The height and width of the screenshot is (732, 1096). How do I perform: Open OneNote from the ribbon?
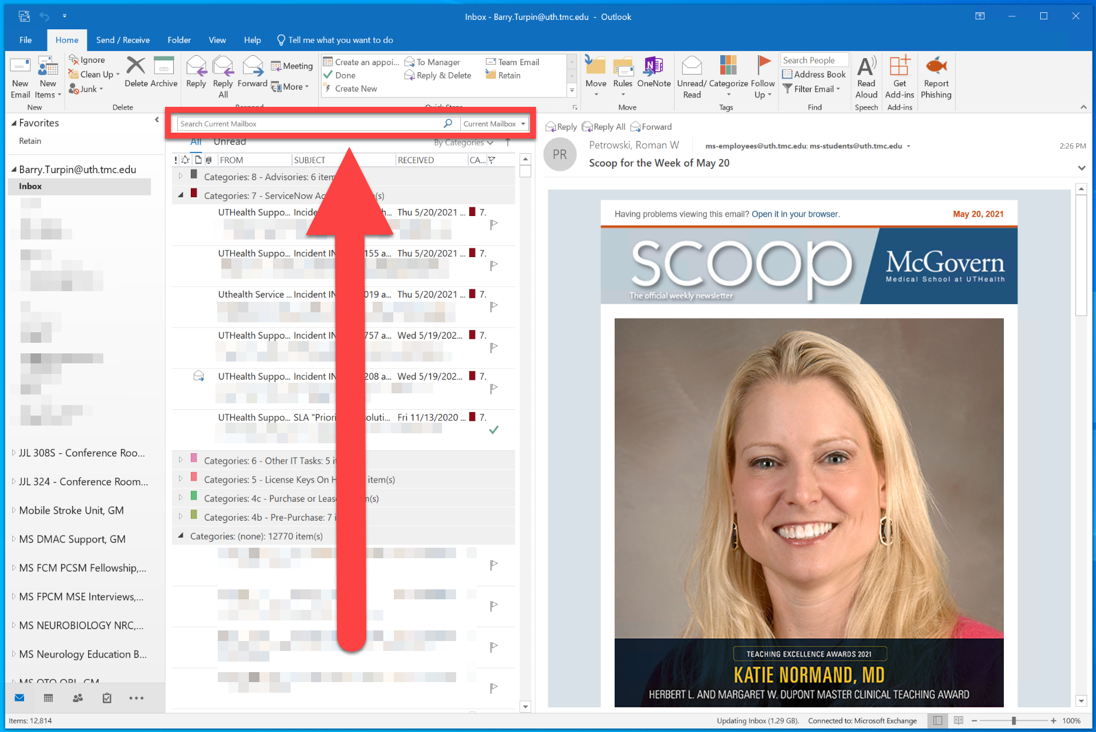tap(653, 66)
